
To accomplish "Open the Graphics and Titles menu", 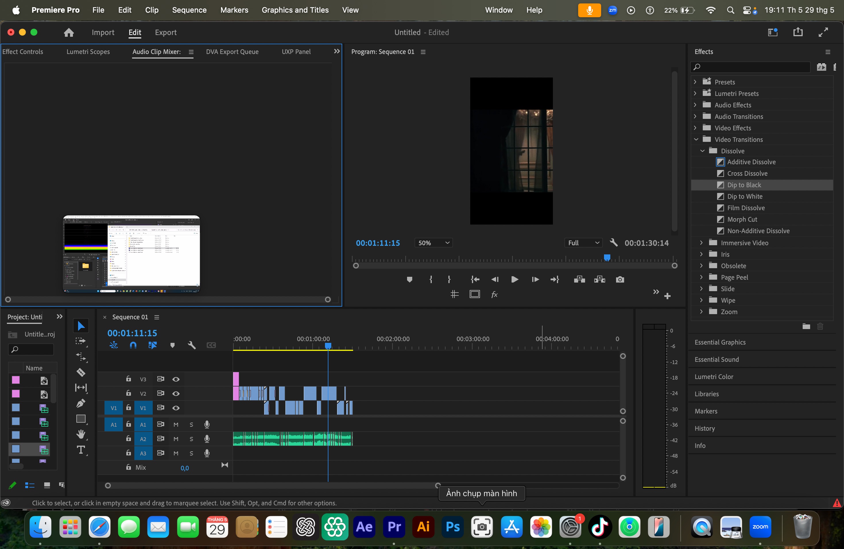I will click(295, 10).
